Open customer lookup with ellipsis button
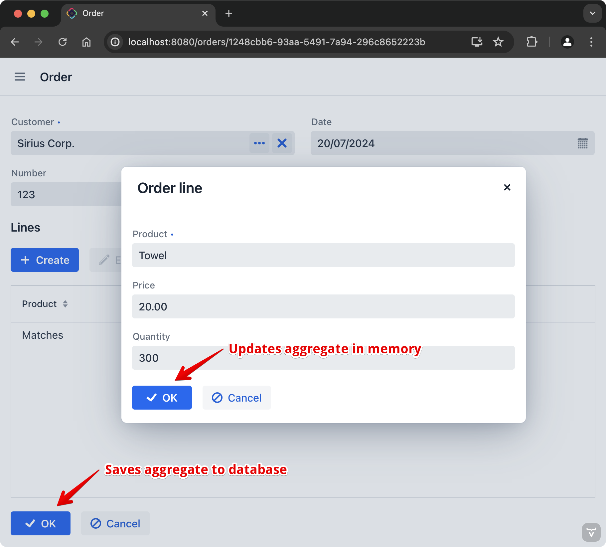Image resolution: width=606 pixels, height=547 pixels. (259, 143)
